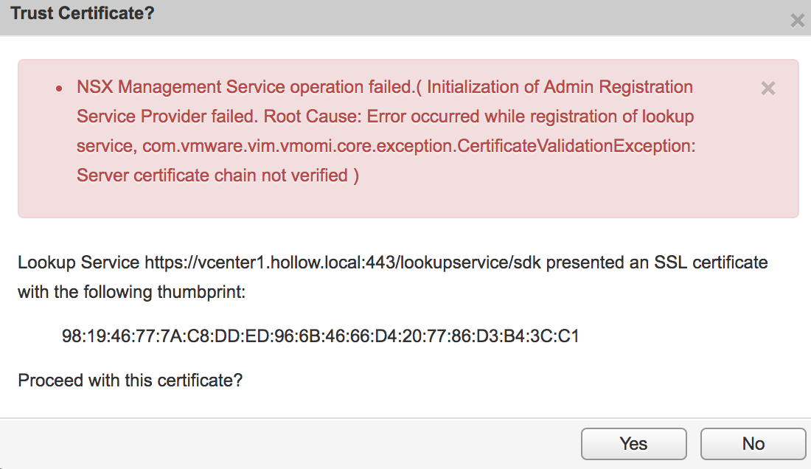Viewport: 811px width, 469px height.
Task: Click the red bullet in the error banner
Action: [59, 88]
